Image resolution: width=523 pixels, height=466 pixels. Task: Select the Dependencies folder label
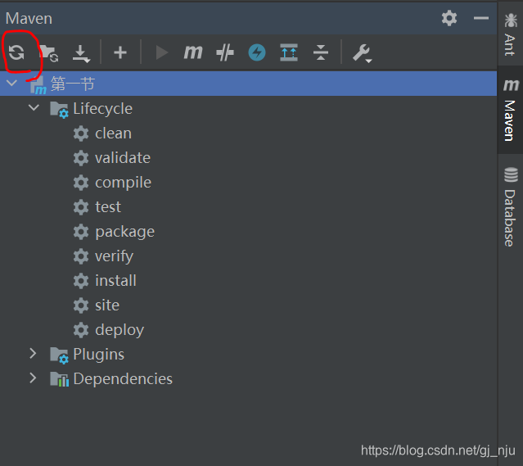coord(123,379)
